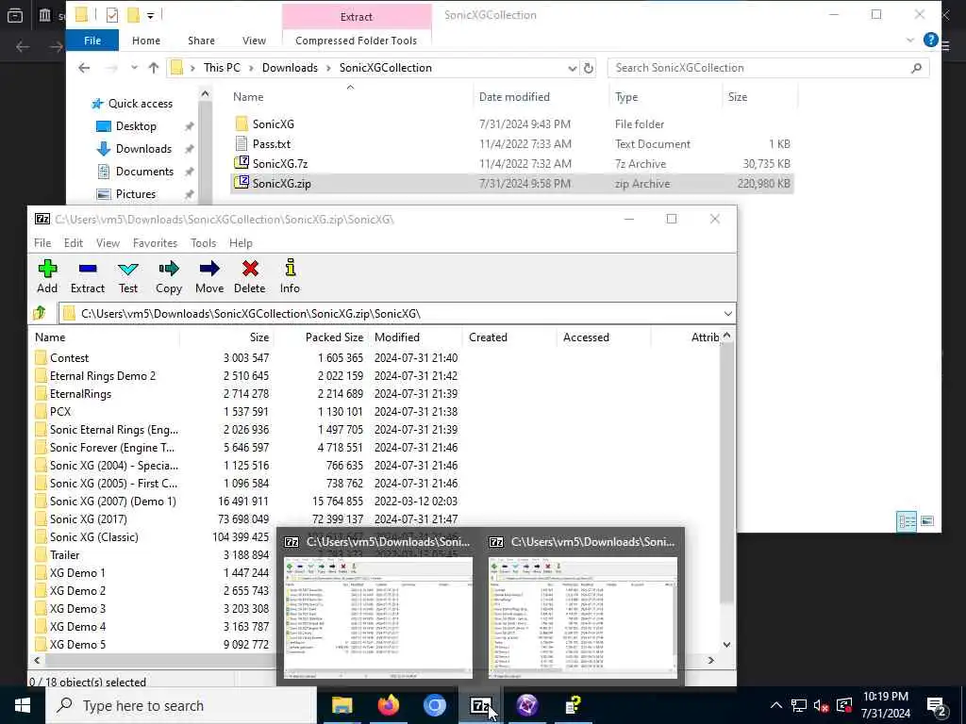Open the Compressed Folder Tools tab
The width and height of the screenshot is (966, 724).
tap(356, 41)
